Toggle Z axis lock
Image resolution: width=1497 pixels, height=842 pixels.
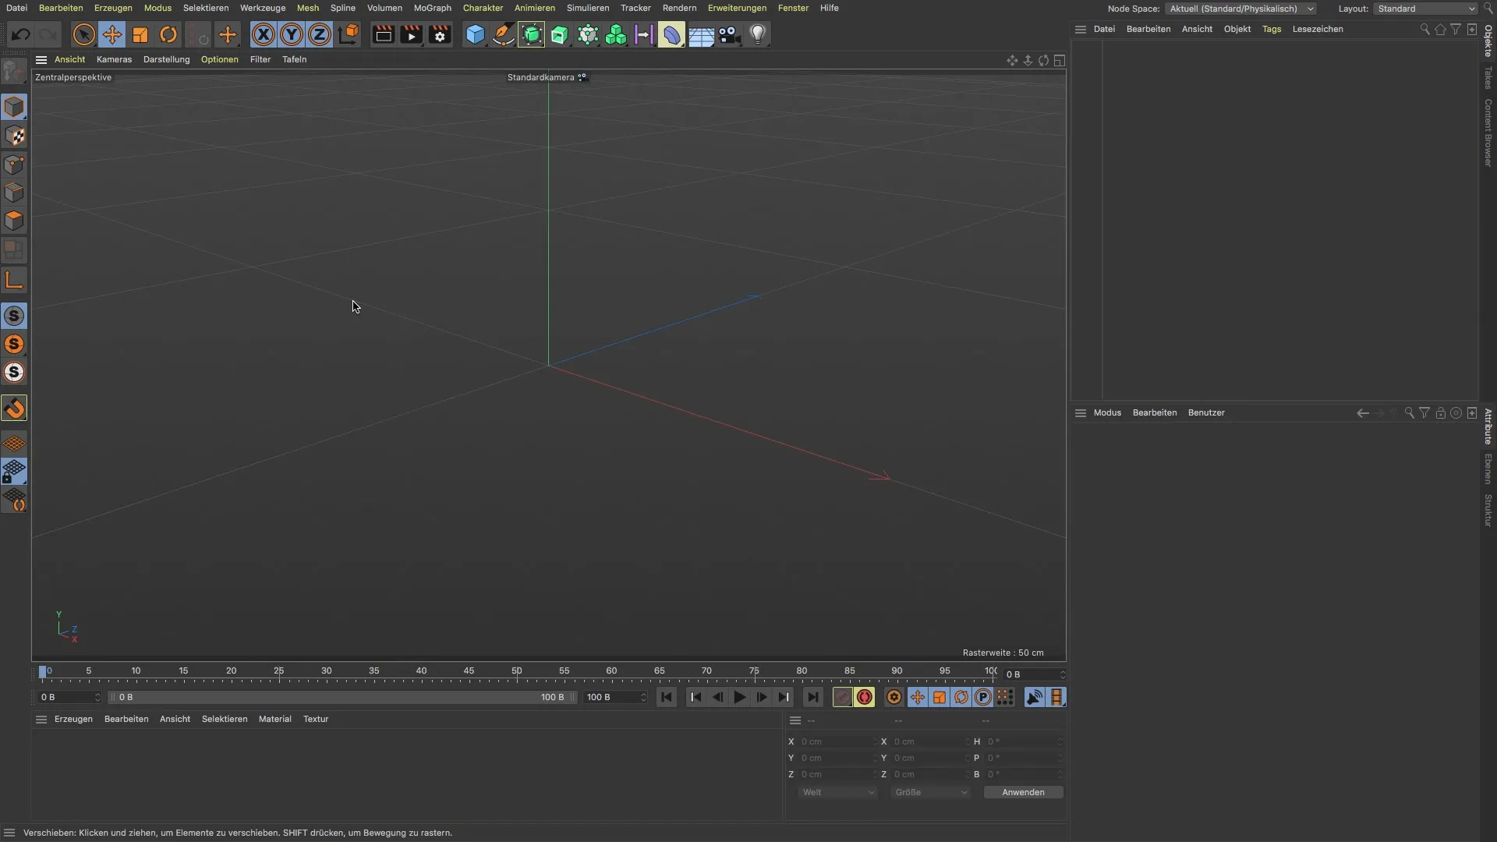tap(320, 35)
